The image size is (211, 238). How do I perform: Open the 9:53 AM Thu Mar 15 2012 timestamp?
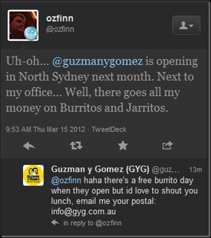point(45,129)
